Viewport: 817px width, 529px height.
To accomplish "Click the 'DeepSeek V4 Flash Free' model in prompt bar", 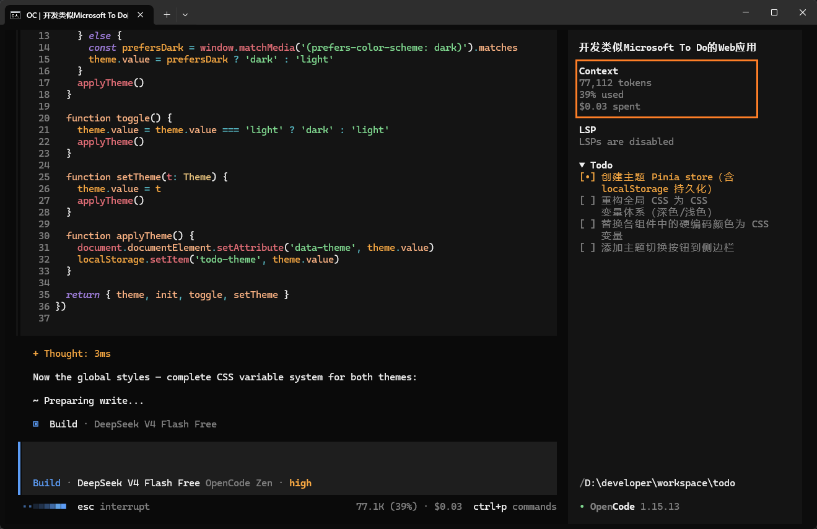I will (x=139, y=483).
